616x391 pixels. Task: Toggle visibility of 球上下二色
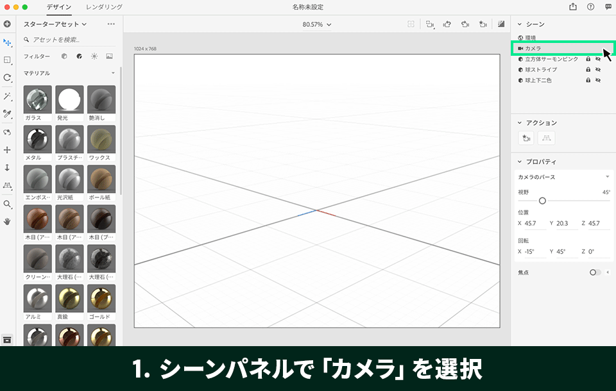[x=598, y=80]
